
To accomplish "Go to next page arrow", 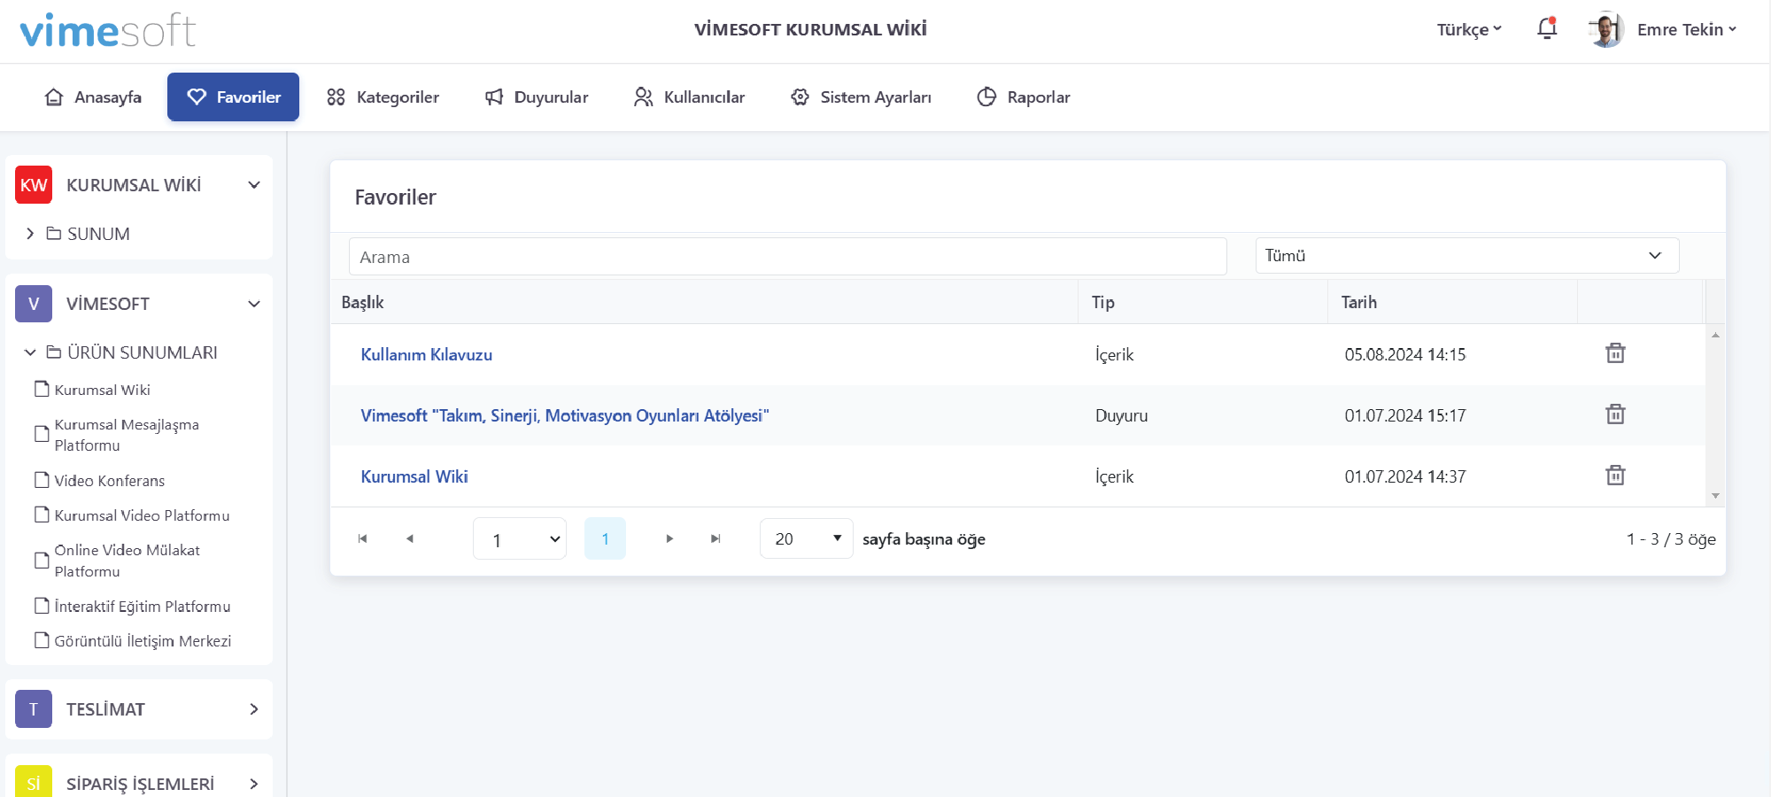I will coord(669,538).
